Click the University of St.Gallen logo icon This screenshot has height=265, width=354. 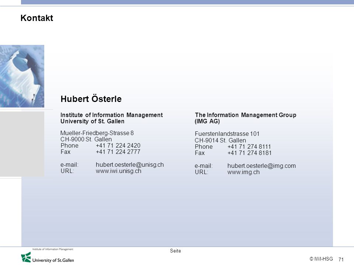pos(26,257)
